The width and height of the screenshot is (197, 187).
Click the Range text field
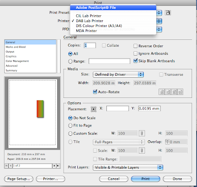pyautogui.click(x=109, y=61)
